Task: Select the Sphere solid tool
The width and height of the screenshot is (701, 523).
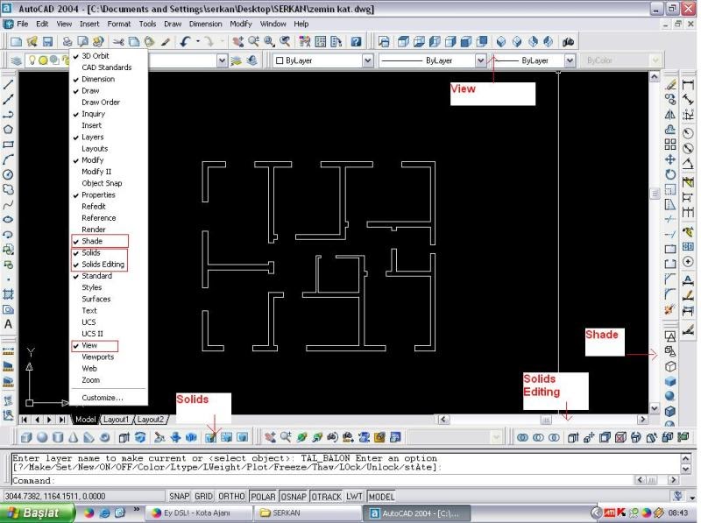Action: coord(42,437)
